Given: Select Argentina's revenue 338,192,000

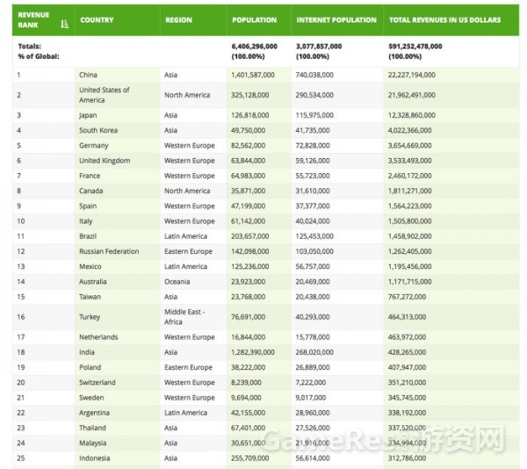Looking at the screenshot, I should pyautogui.click(x=407, y=413).
